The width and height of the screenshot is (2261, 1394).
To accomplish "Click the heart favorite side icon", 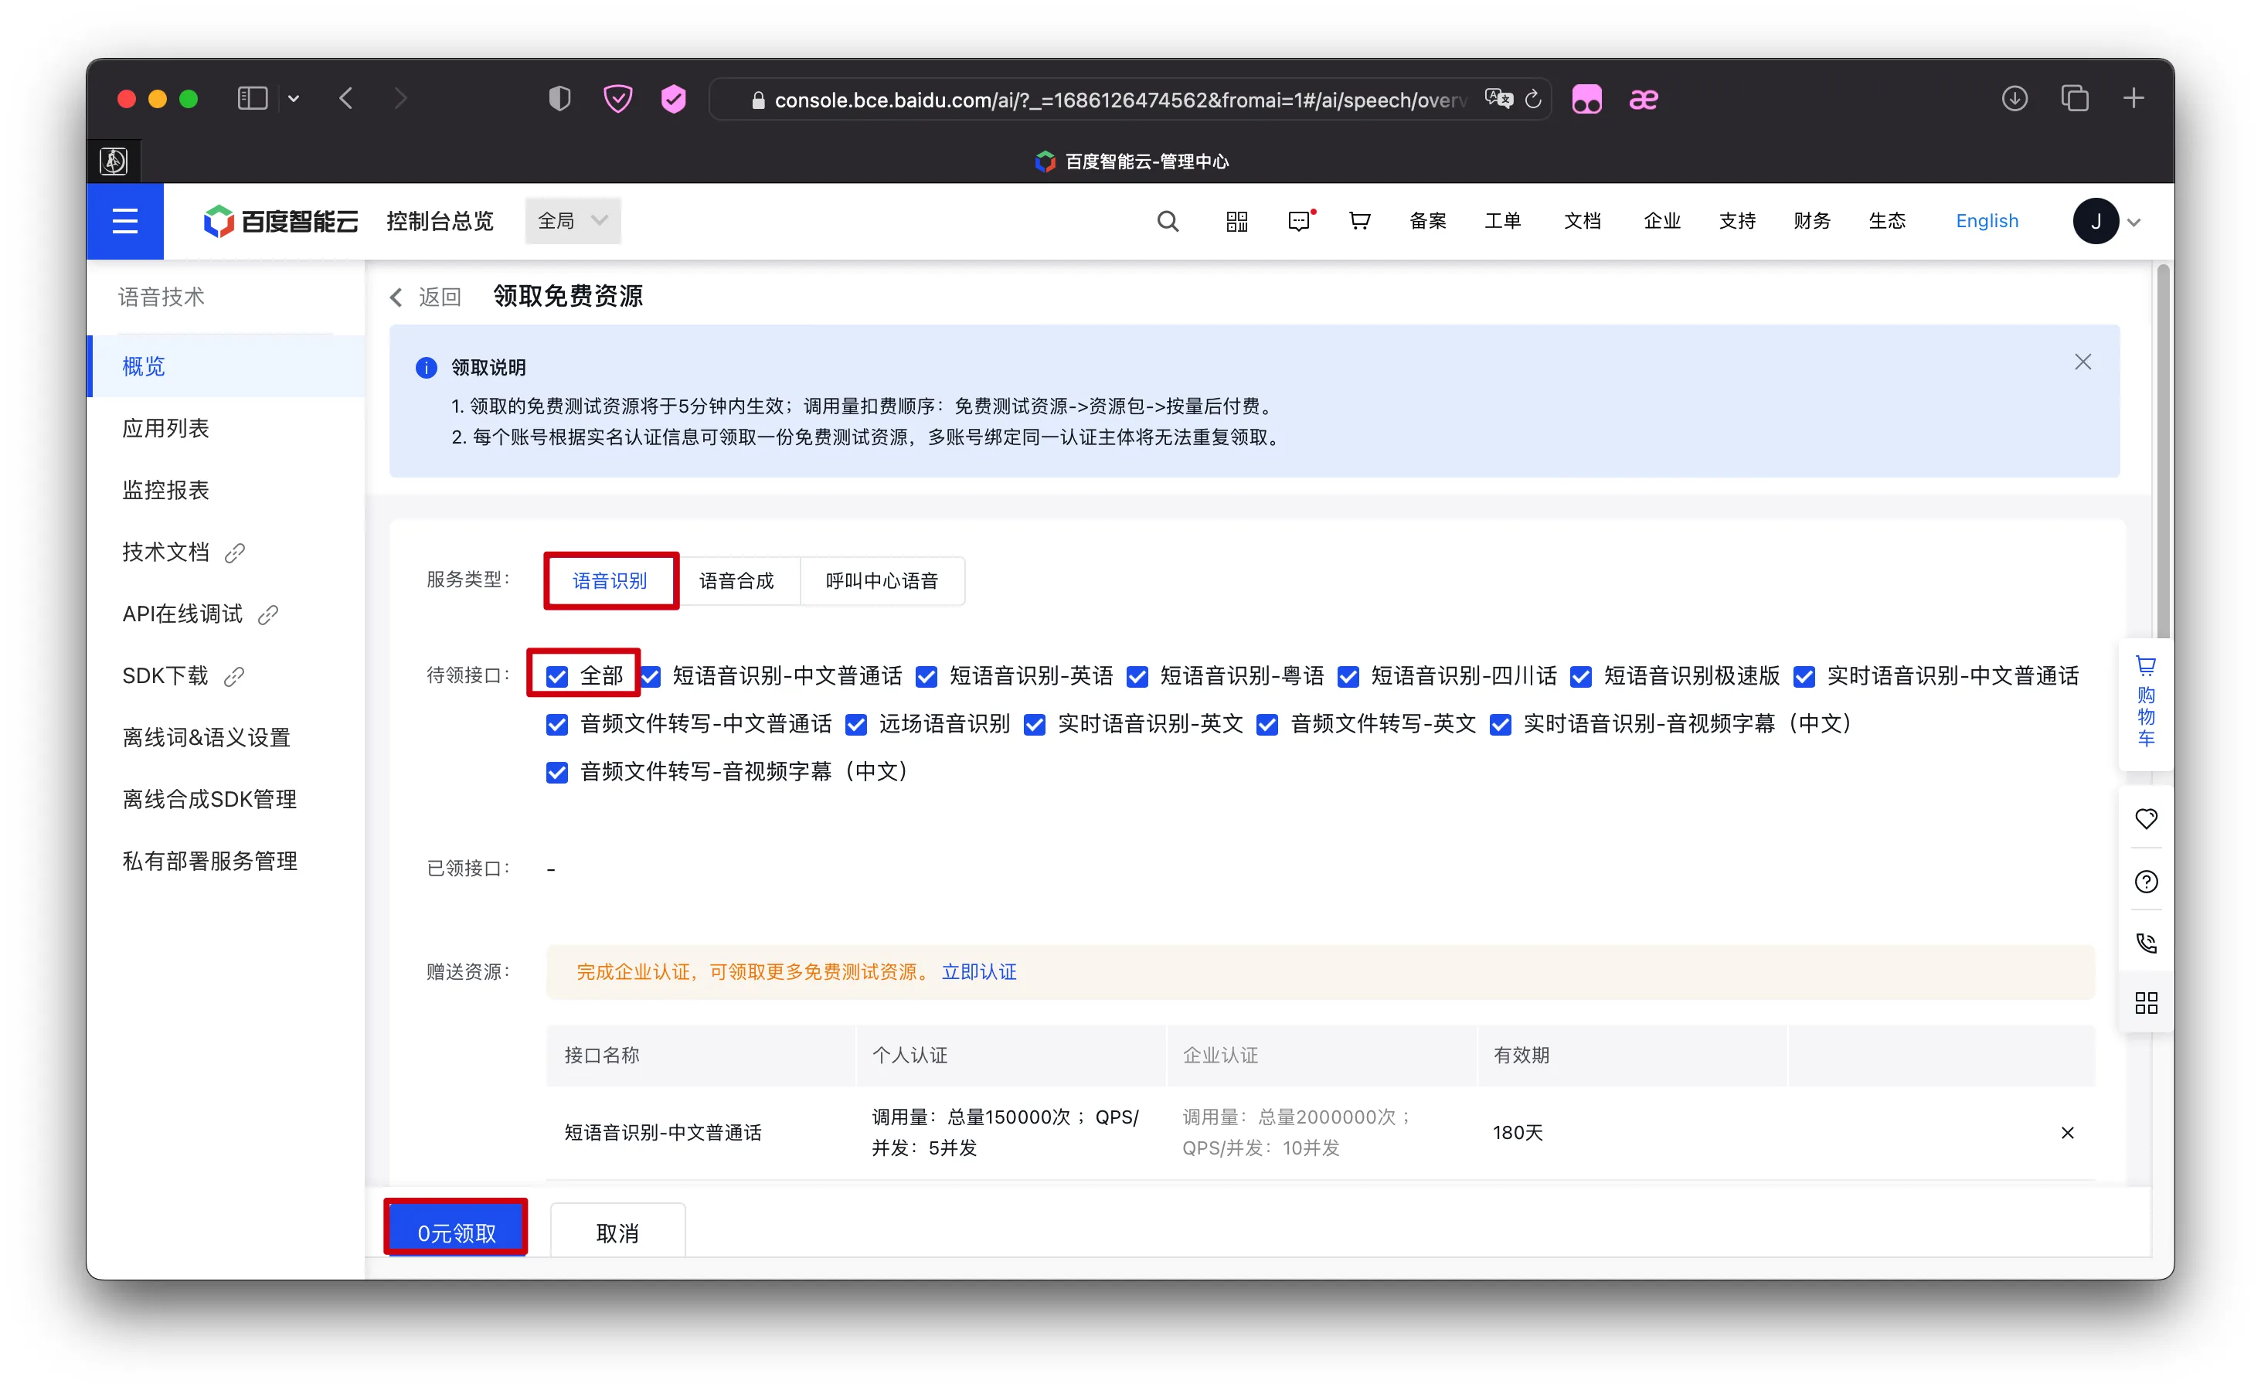I will pos(2146,818).
